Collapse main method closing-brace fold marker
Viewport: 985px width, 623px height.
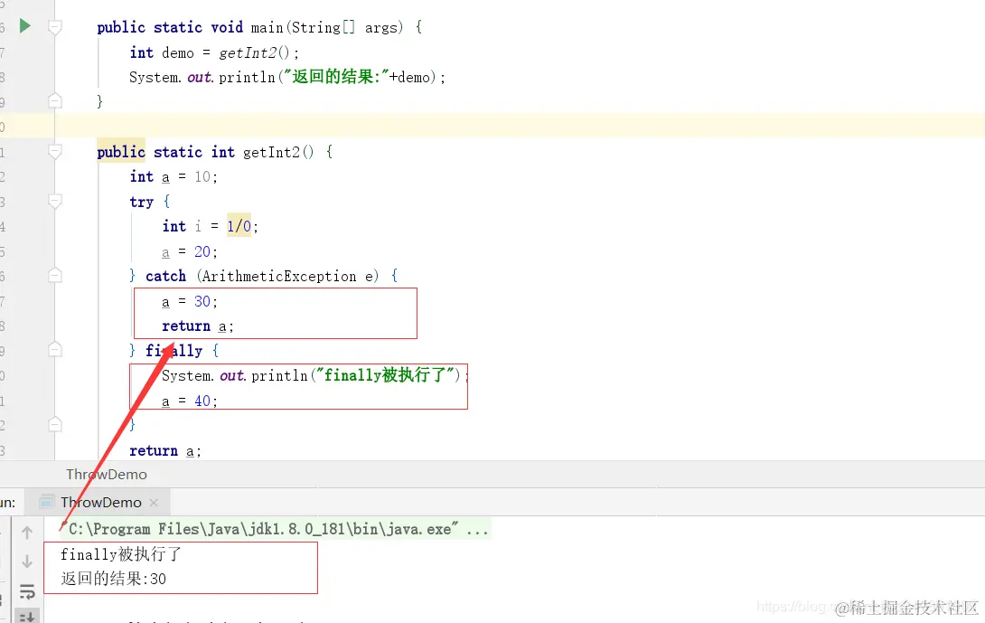click(x=55, y=100)
